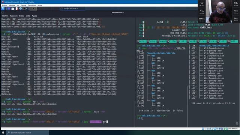The image size is (240, 135).
Task: Open VirtualBox Ver menu
Action: (x=18, y=5)
